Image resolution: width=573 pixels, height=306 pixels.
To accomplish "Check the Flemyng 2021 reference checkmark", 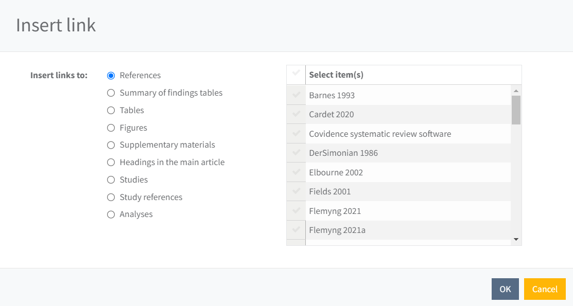I will tap(296, 210).
